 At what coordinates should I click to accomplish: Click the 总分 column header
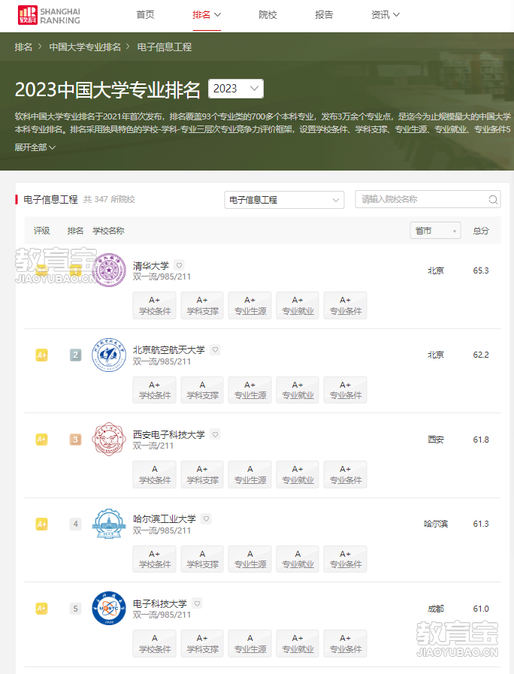481,231
